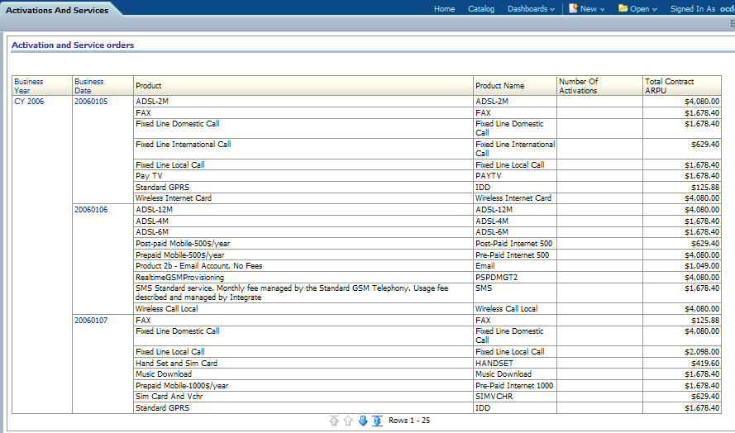The image size is (735, 433).
Task: Click the PAYTV product name cell
Action: click(515, 176)
